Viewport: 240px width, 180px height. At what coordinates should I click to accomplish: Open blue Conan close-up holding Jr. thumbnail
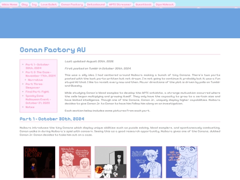(182, 162)
